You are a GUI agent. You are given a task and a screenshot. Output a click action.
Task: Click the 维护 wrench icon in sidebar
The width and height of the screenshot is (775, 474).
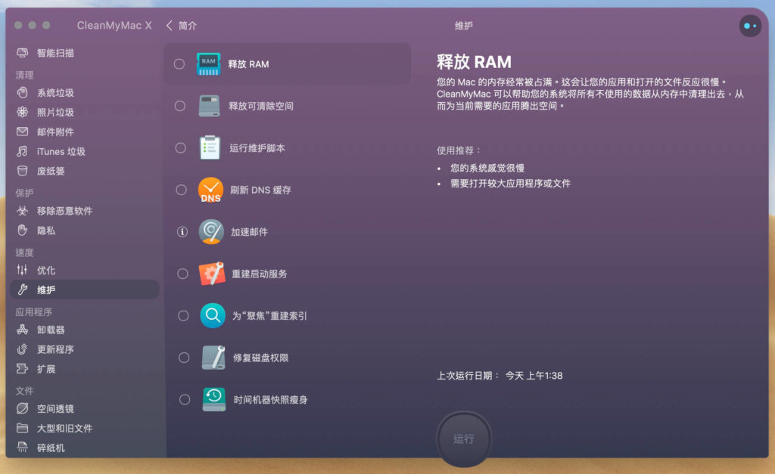pos(22,290)
